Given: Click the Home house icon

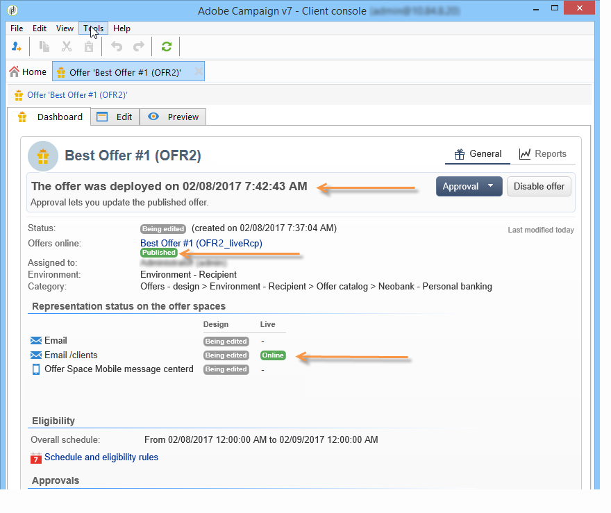Looking at the screenshot, I should pyautogui.click(x=14, y=72).
